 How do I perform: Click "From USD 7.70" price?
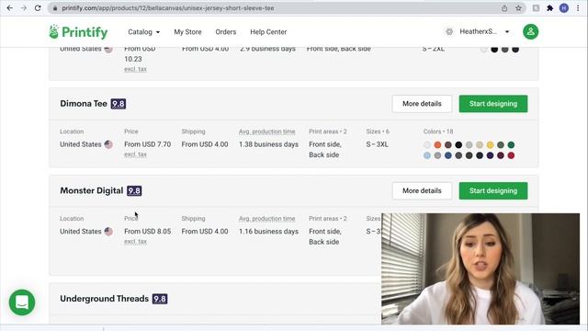(147, 144)
